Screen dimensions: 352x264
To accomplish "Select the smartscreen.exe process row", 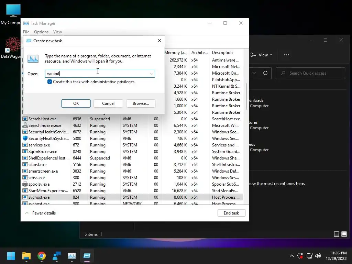I will tap(132, 171).
